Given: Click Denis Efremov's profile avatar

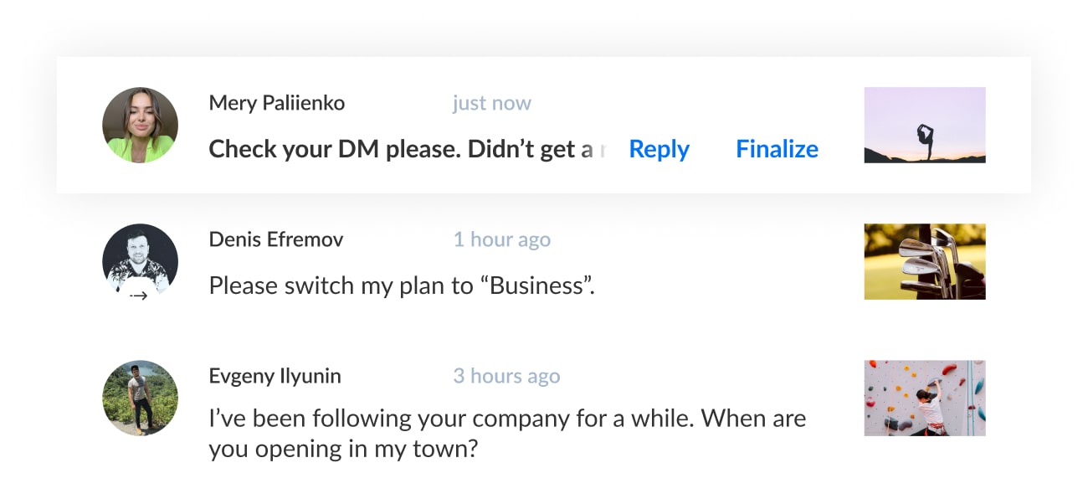Looking at the screenshot, I should [140, 260].
